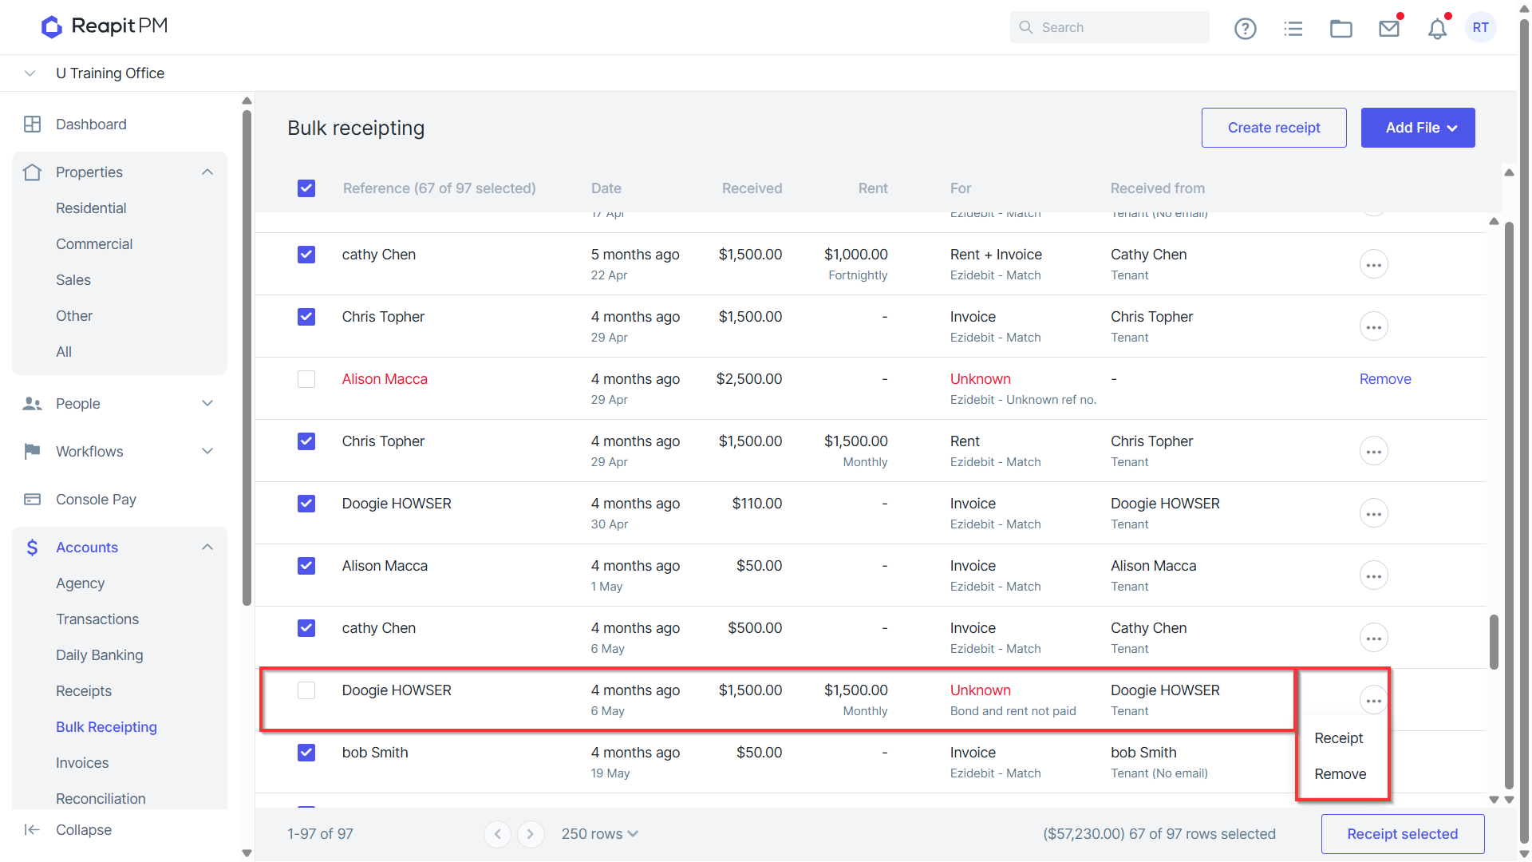Go to the next page arrow
Viewport: 1532px width, 862px height.
(531, 834)
